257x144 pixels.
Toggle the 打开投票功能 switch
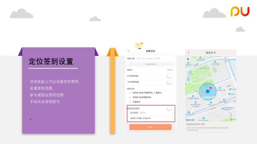[170, 82]
